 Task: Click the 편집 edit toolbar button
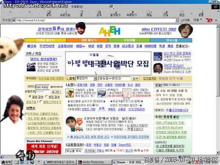[182, 13]
